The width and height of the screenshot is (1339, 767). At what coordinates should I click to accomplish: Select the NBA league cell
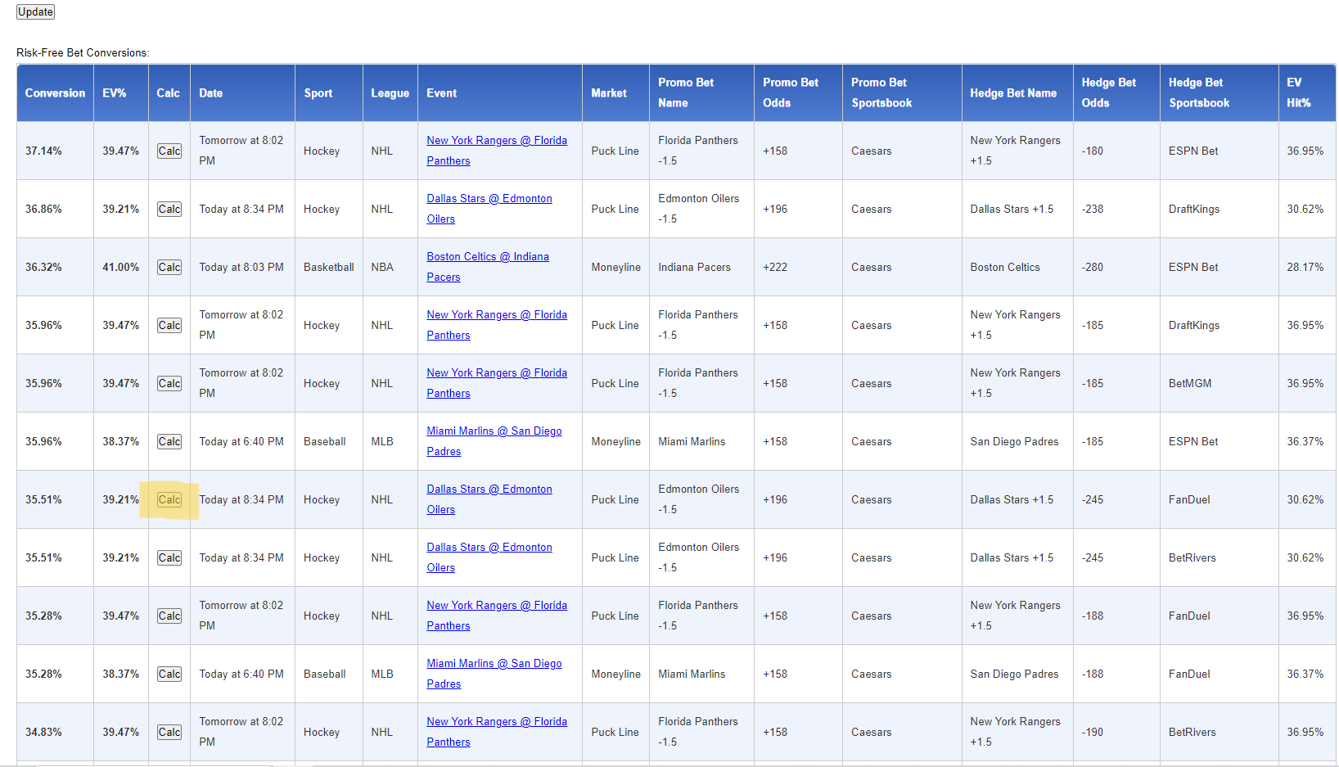point(390,267)
